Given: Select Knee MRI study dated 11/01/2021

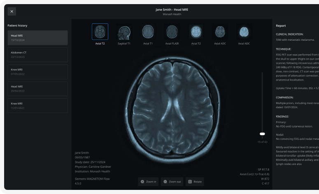Looking at the screenshot, I should tap(37, 106).
